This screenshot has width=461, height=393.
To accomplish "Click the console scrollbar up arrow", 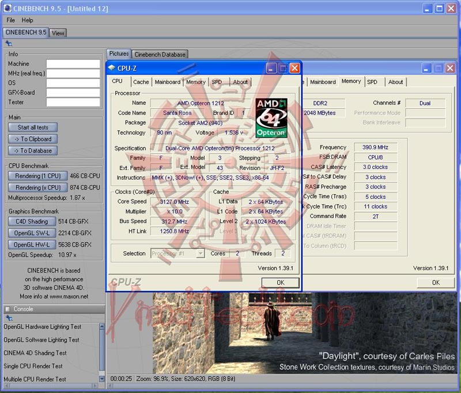I will coord(102,326).
